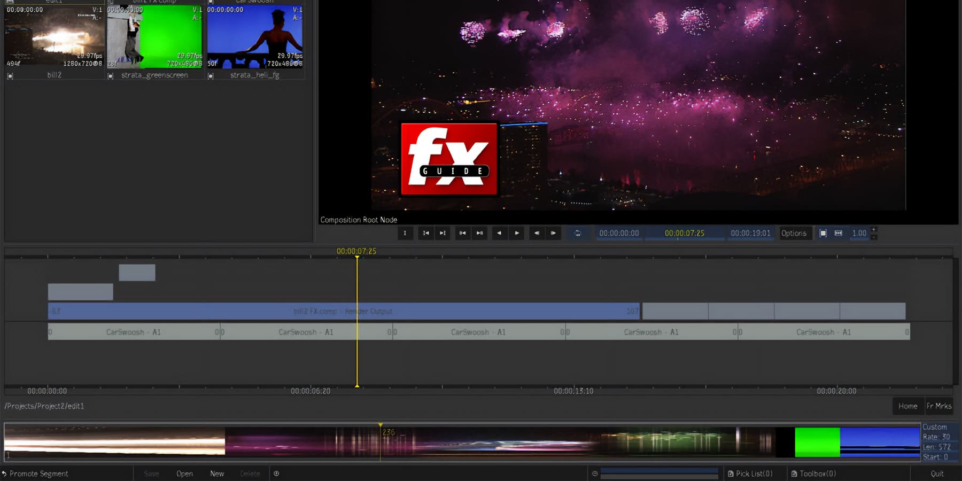Viewport: 962px width, 481px height.
Task: Toggle the filmstrip display icon next to Options
Action: (x=839, y=233)
